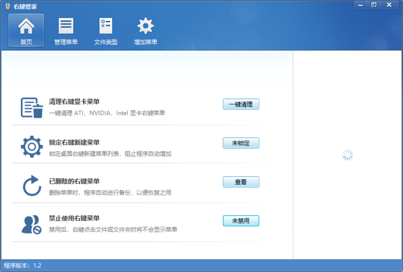Click the restore window button in titlebar
Screen dimensions: 403x272
374,5
